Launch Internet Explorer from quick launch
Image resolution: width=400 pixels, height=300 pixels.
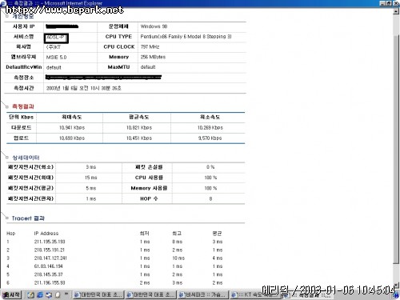coord(40,295)
